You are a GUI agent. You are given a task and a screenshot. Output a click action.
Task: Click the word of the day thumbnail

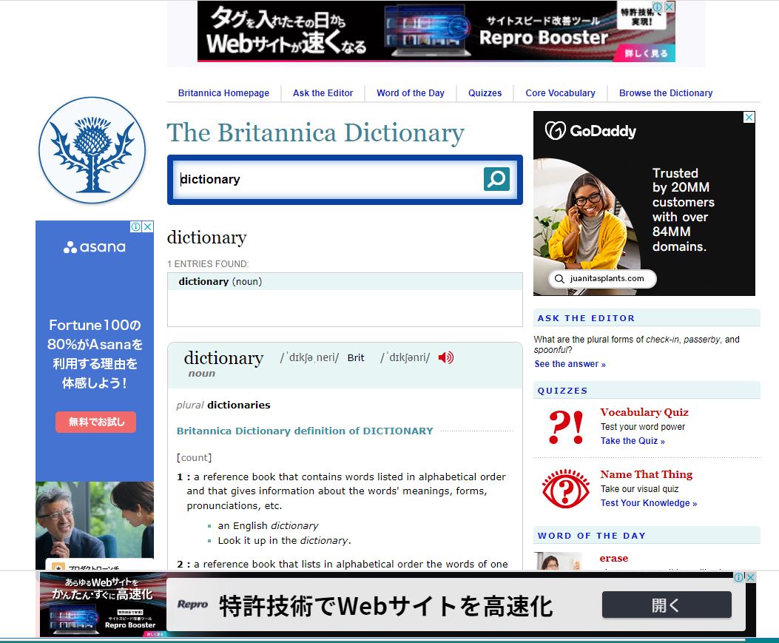pos(557,561)
